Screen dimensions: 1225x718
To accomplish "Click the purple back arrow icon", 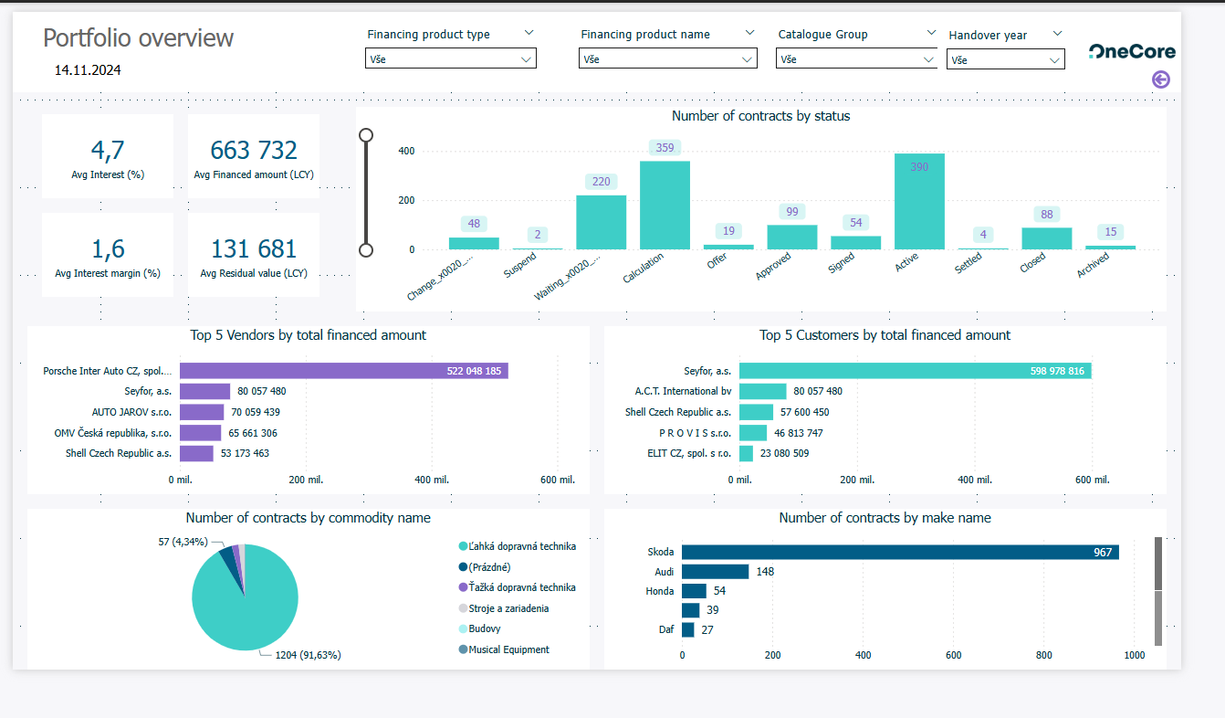I will (x=1161, y=79).
